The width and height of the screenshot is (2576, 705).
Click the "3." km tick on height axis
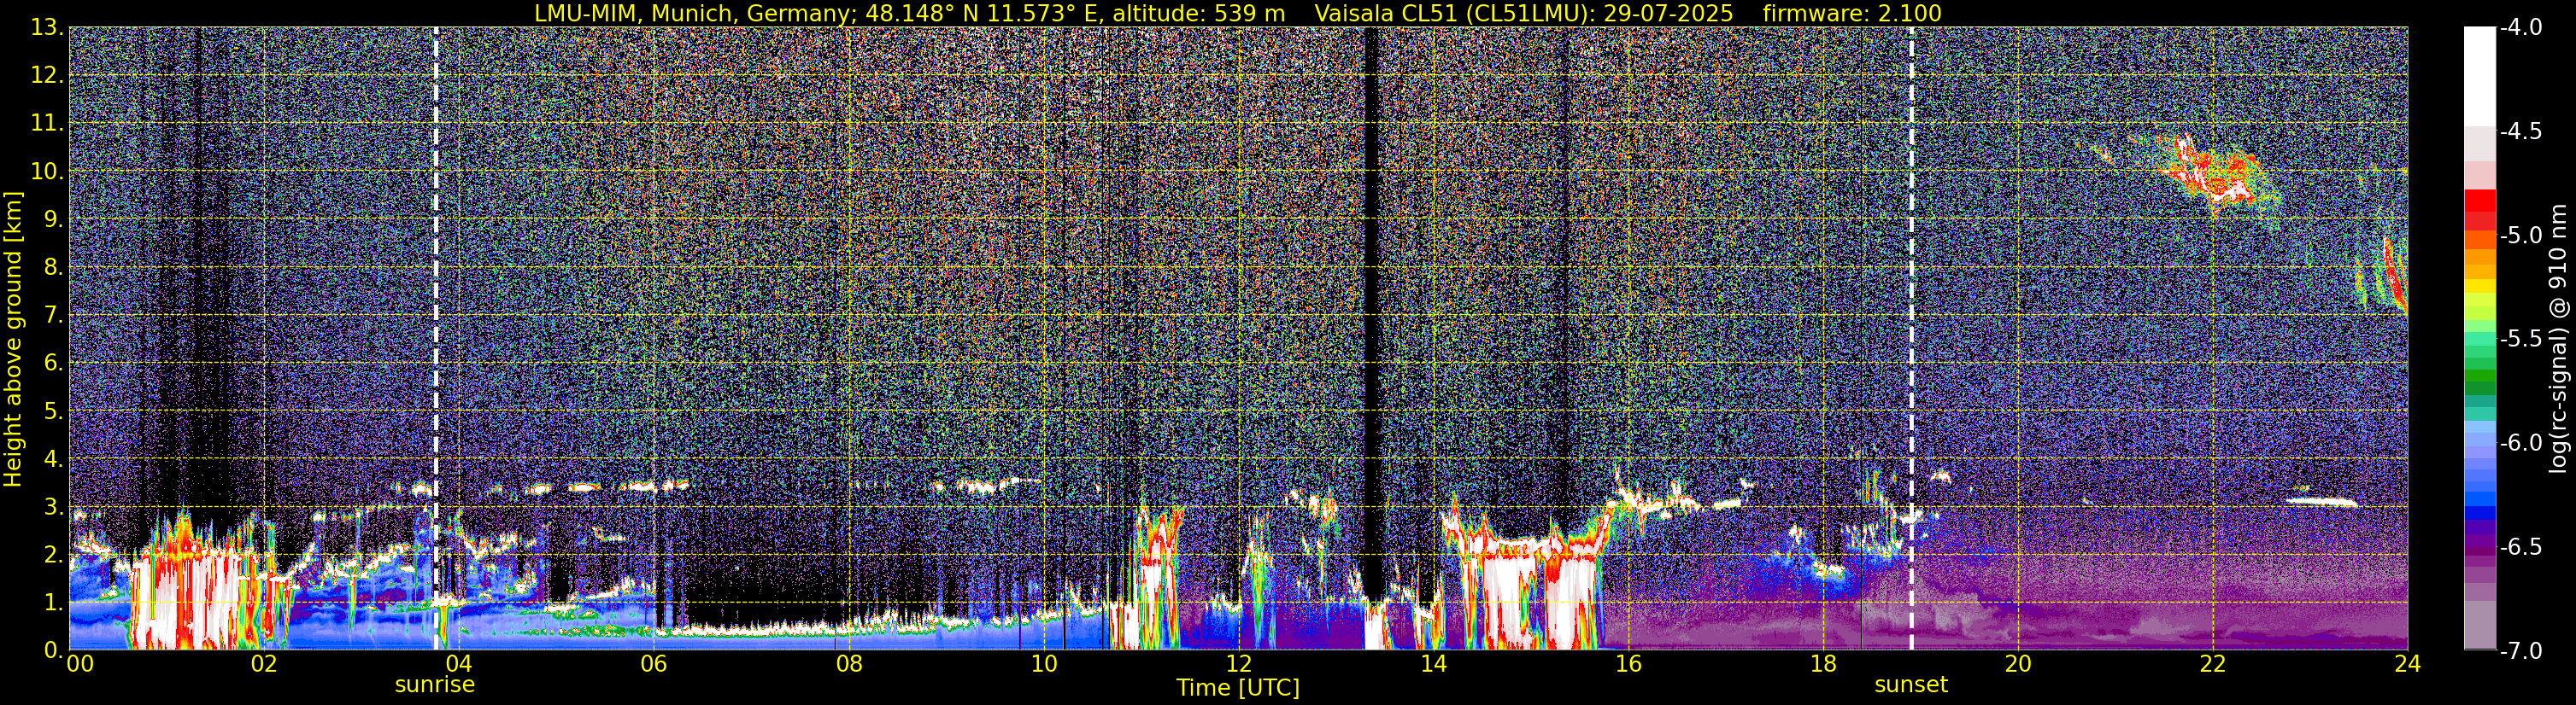[x=54, y=505]
